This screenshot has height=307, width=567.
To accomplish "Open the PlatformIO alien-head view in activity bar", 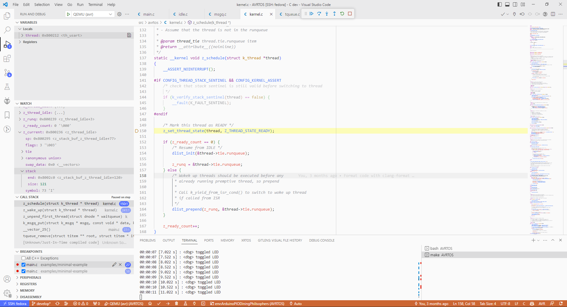I will click(x=7, y=101).
